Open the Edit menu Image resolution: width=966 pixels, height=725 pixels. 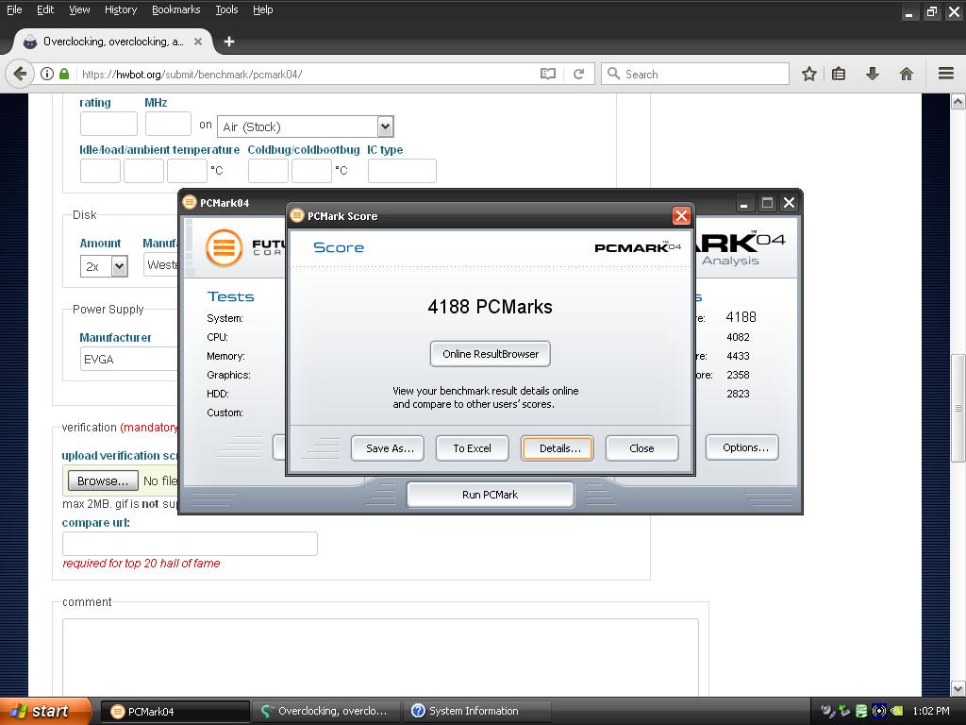point(45,9)
